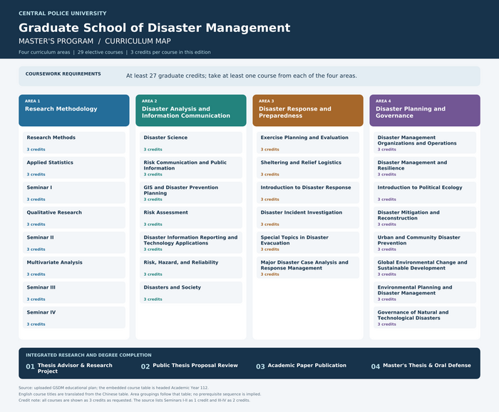Click the '29 elective courses' summary text

coord(101,52)
